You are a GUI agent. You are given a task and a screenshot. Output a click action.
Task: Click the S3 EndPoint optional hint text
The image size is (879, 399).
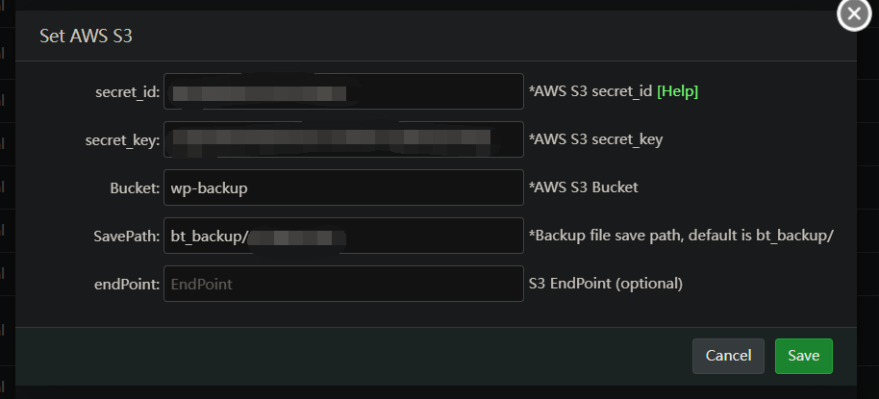pos(605,284)
